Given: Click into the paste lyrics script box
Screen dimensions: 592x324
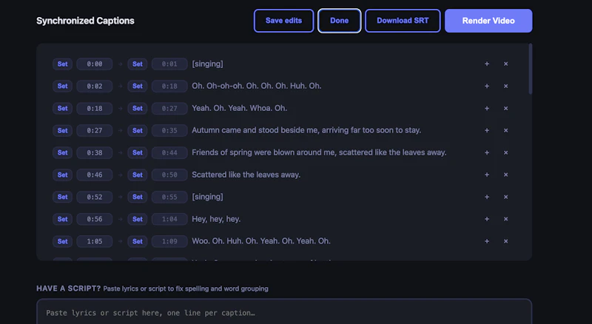Looking at the screenshot, I should coord(284,312).
